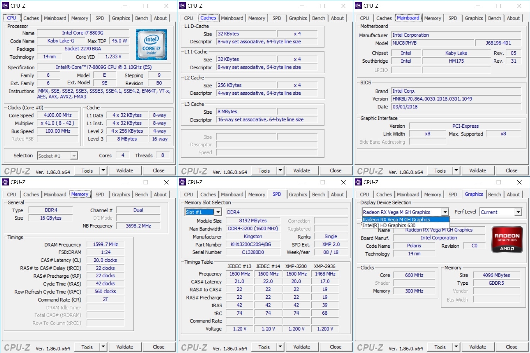Click the Radeon Graphics AMD logo
Viewport: 530px width, 353px height.
(507, 240)
